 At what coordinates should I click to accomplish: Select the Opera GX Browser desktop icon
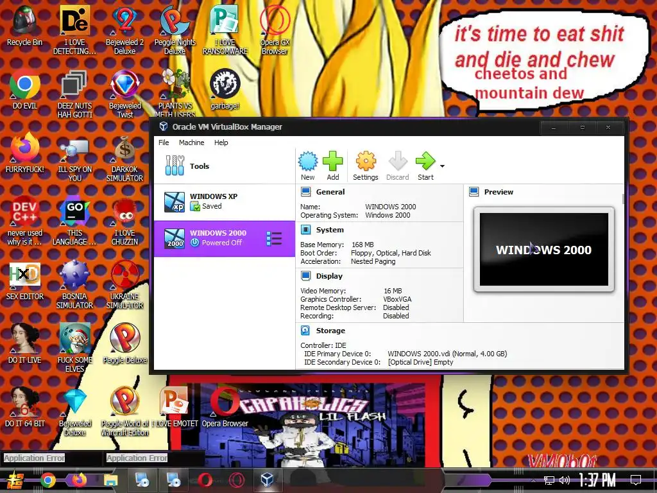[275, 30]
